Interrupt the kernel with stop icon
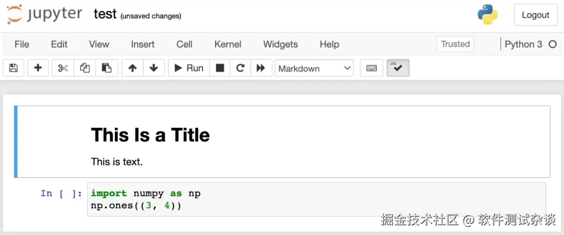The width and height of the screenshot is (564, 235). [x=220, y=68]
